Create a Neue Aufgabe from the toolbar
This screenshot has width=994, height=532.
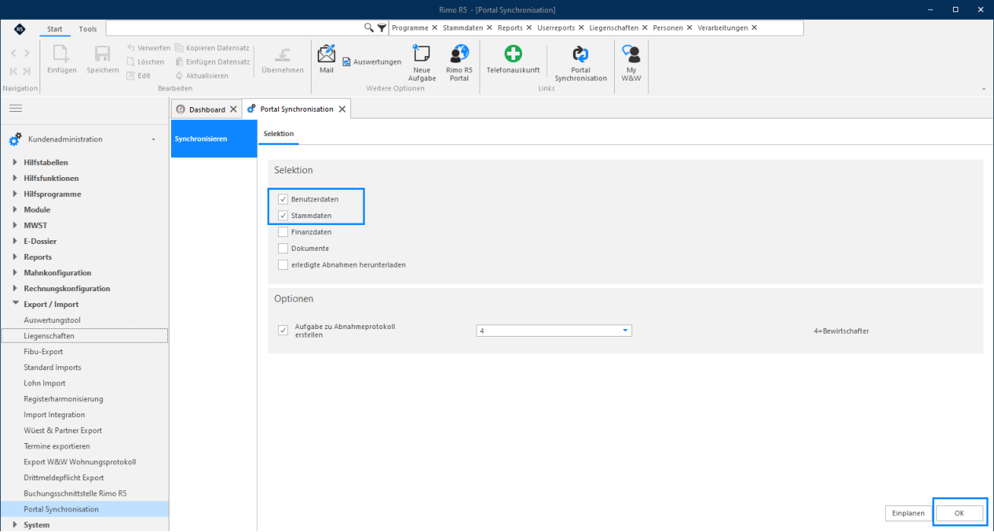[x=422, y=62]
